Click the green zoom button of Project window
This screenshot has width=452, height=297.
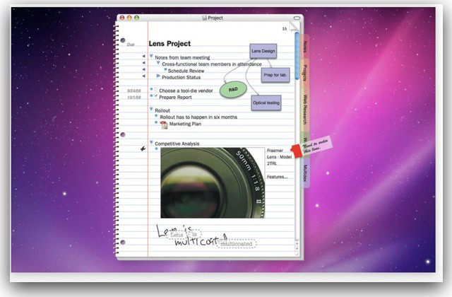pyautogui.click(x=136, y=18)
